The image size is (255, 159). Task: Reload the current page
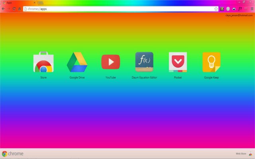click(14, 9)
